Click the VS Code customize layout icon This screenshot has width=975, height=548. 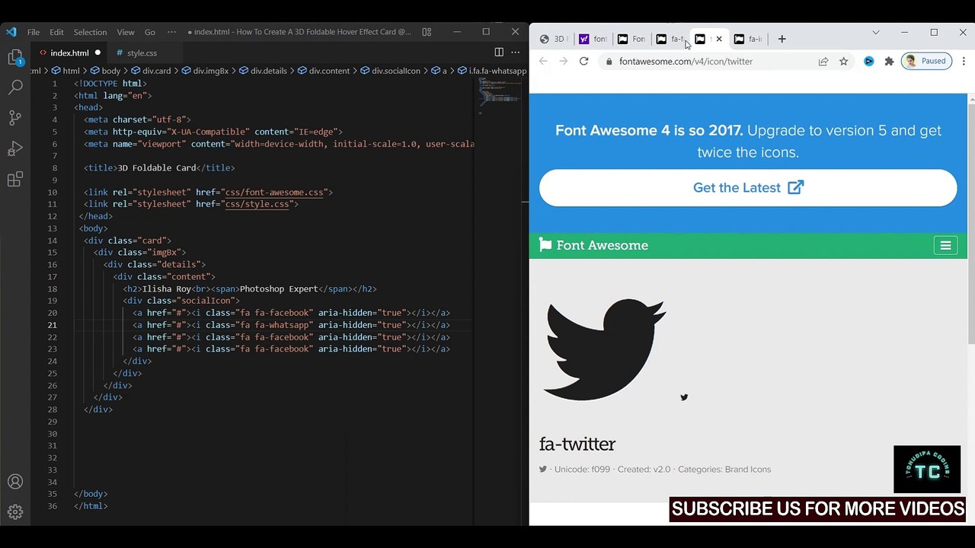427,32
